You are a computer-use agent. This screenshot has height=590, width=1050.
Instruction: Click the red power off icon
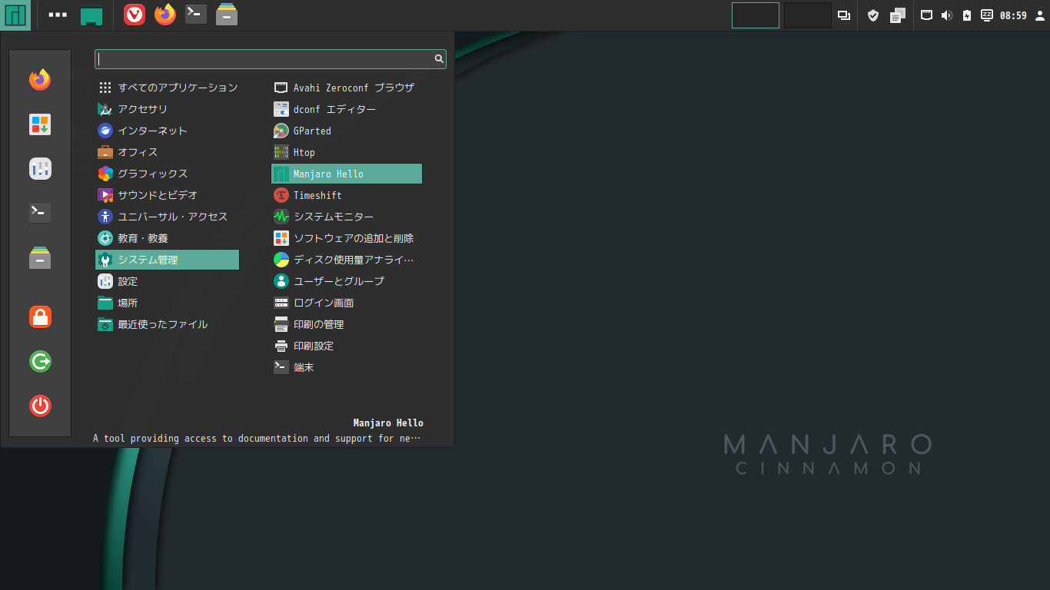[40, 406]
